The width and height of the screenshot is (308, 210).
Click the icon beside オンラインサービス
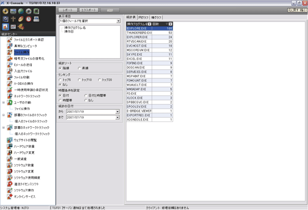coord(10,197)
